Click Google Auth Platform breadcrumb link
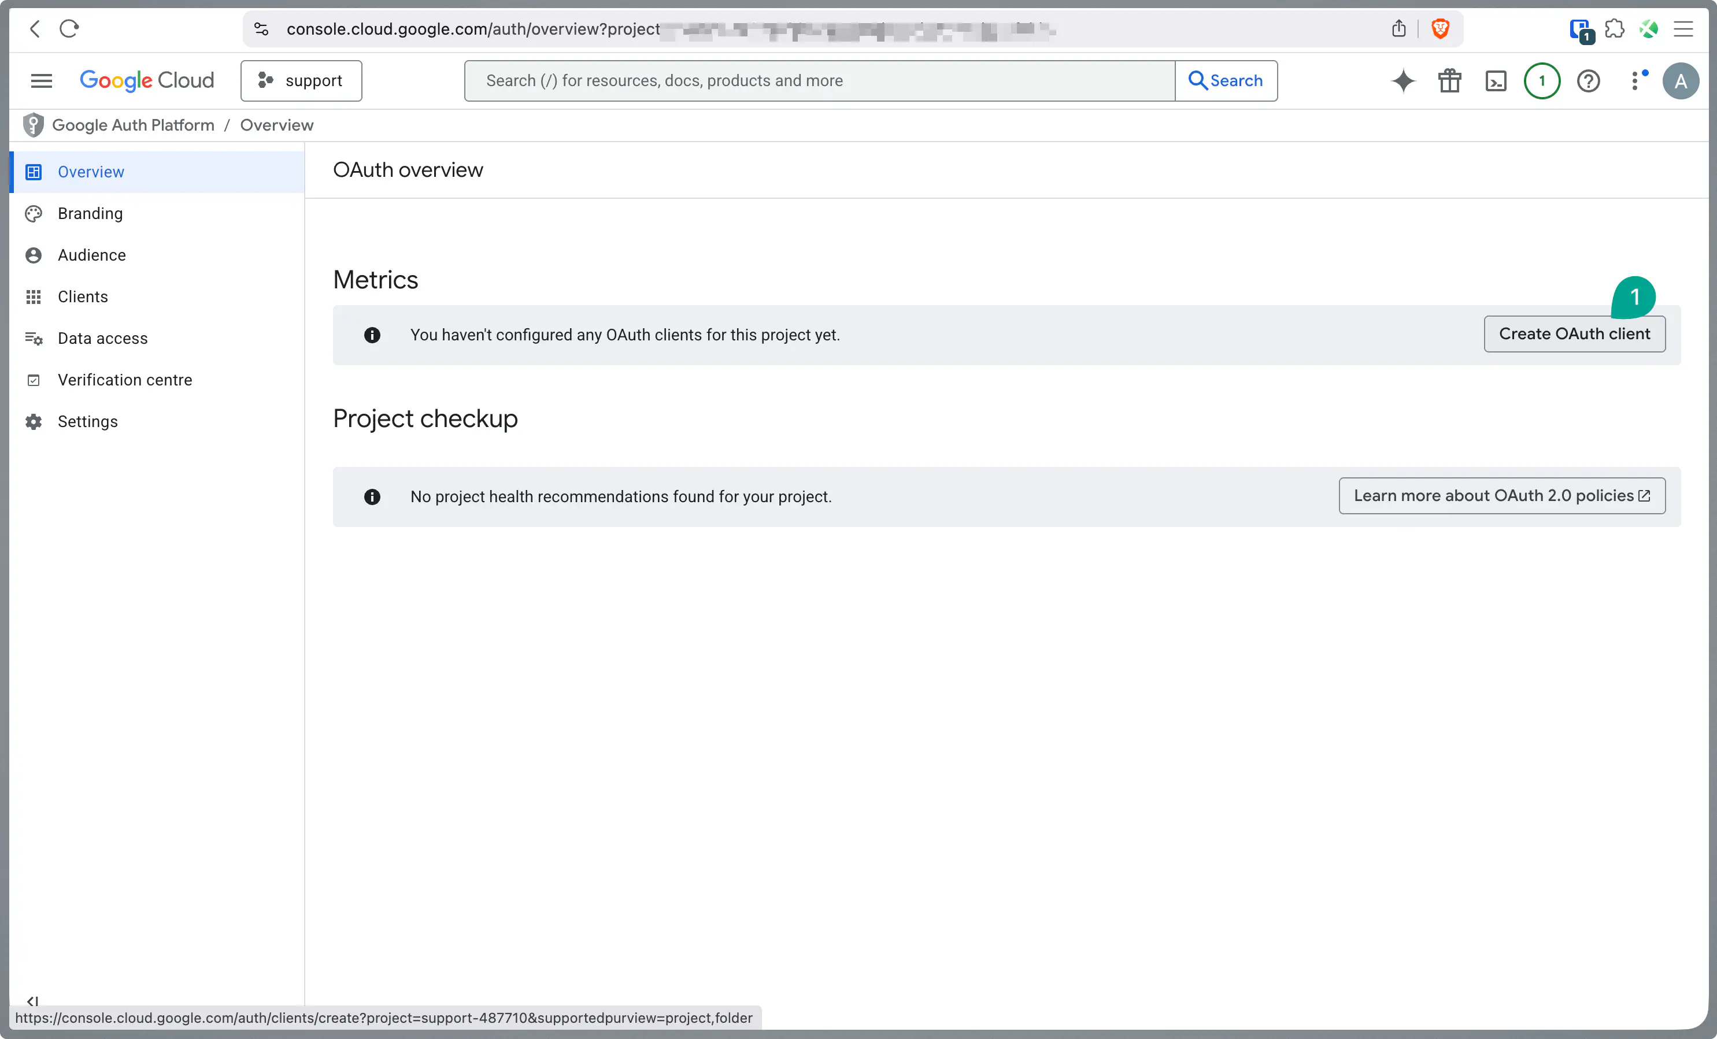Screen dimensions: 1717x1039 pos(133,125)
